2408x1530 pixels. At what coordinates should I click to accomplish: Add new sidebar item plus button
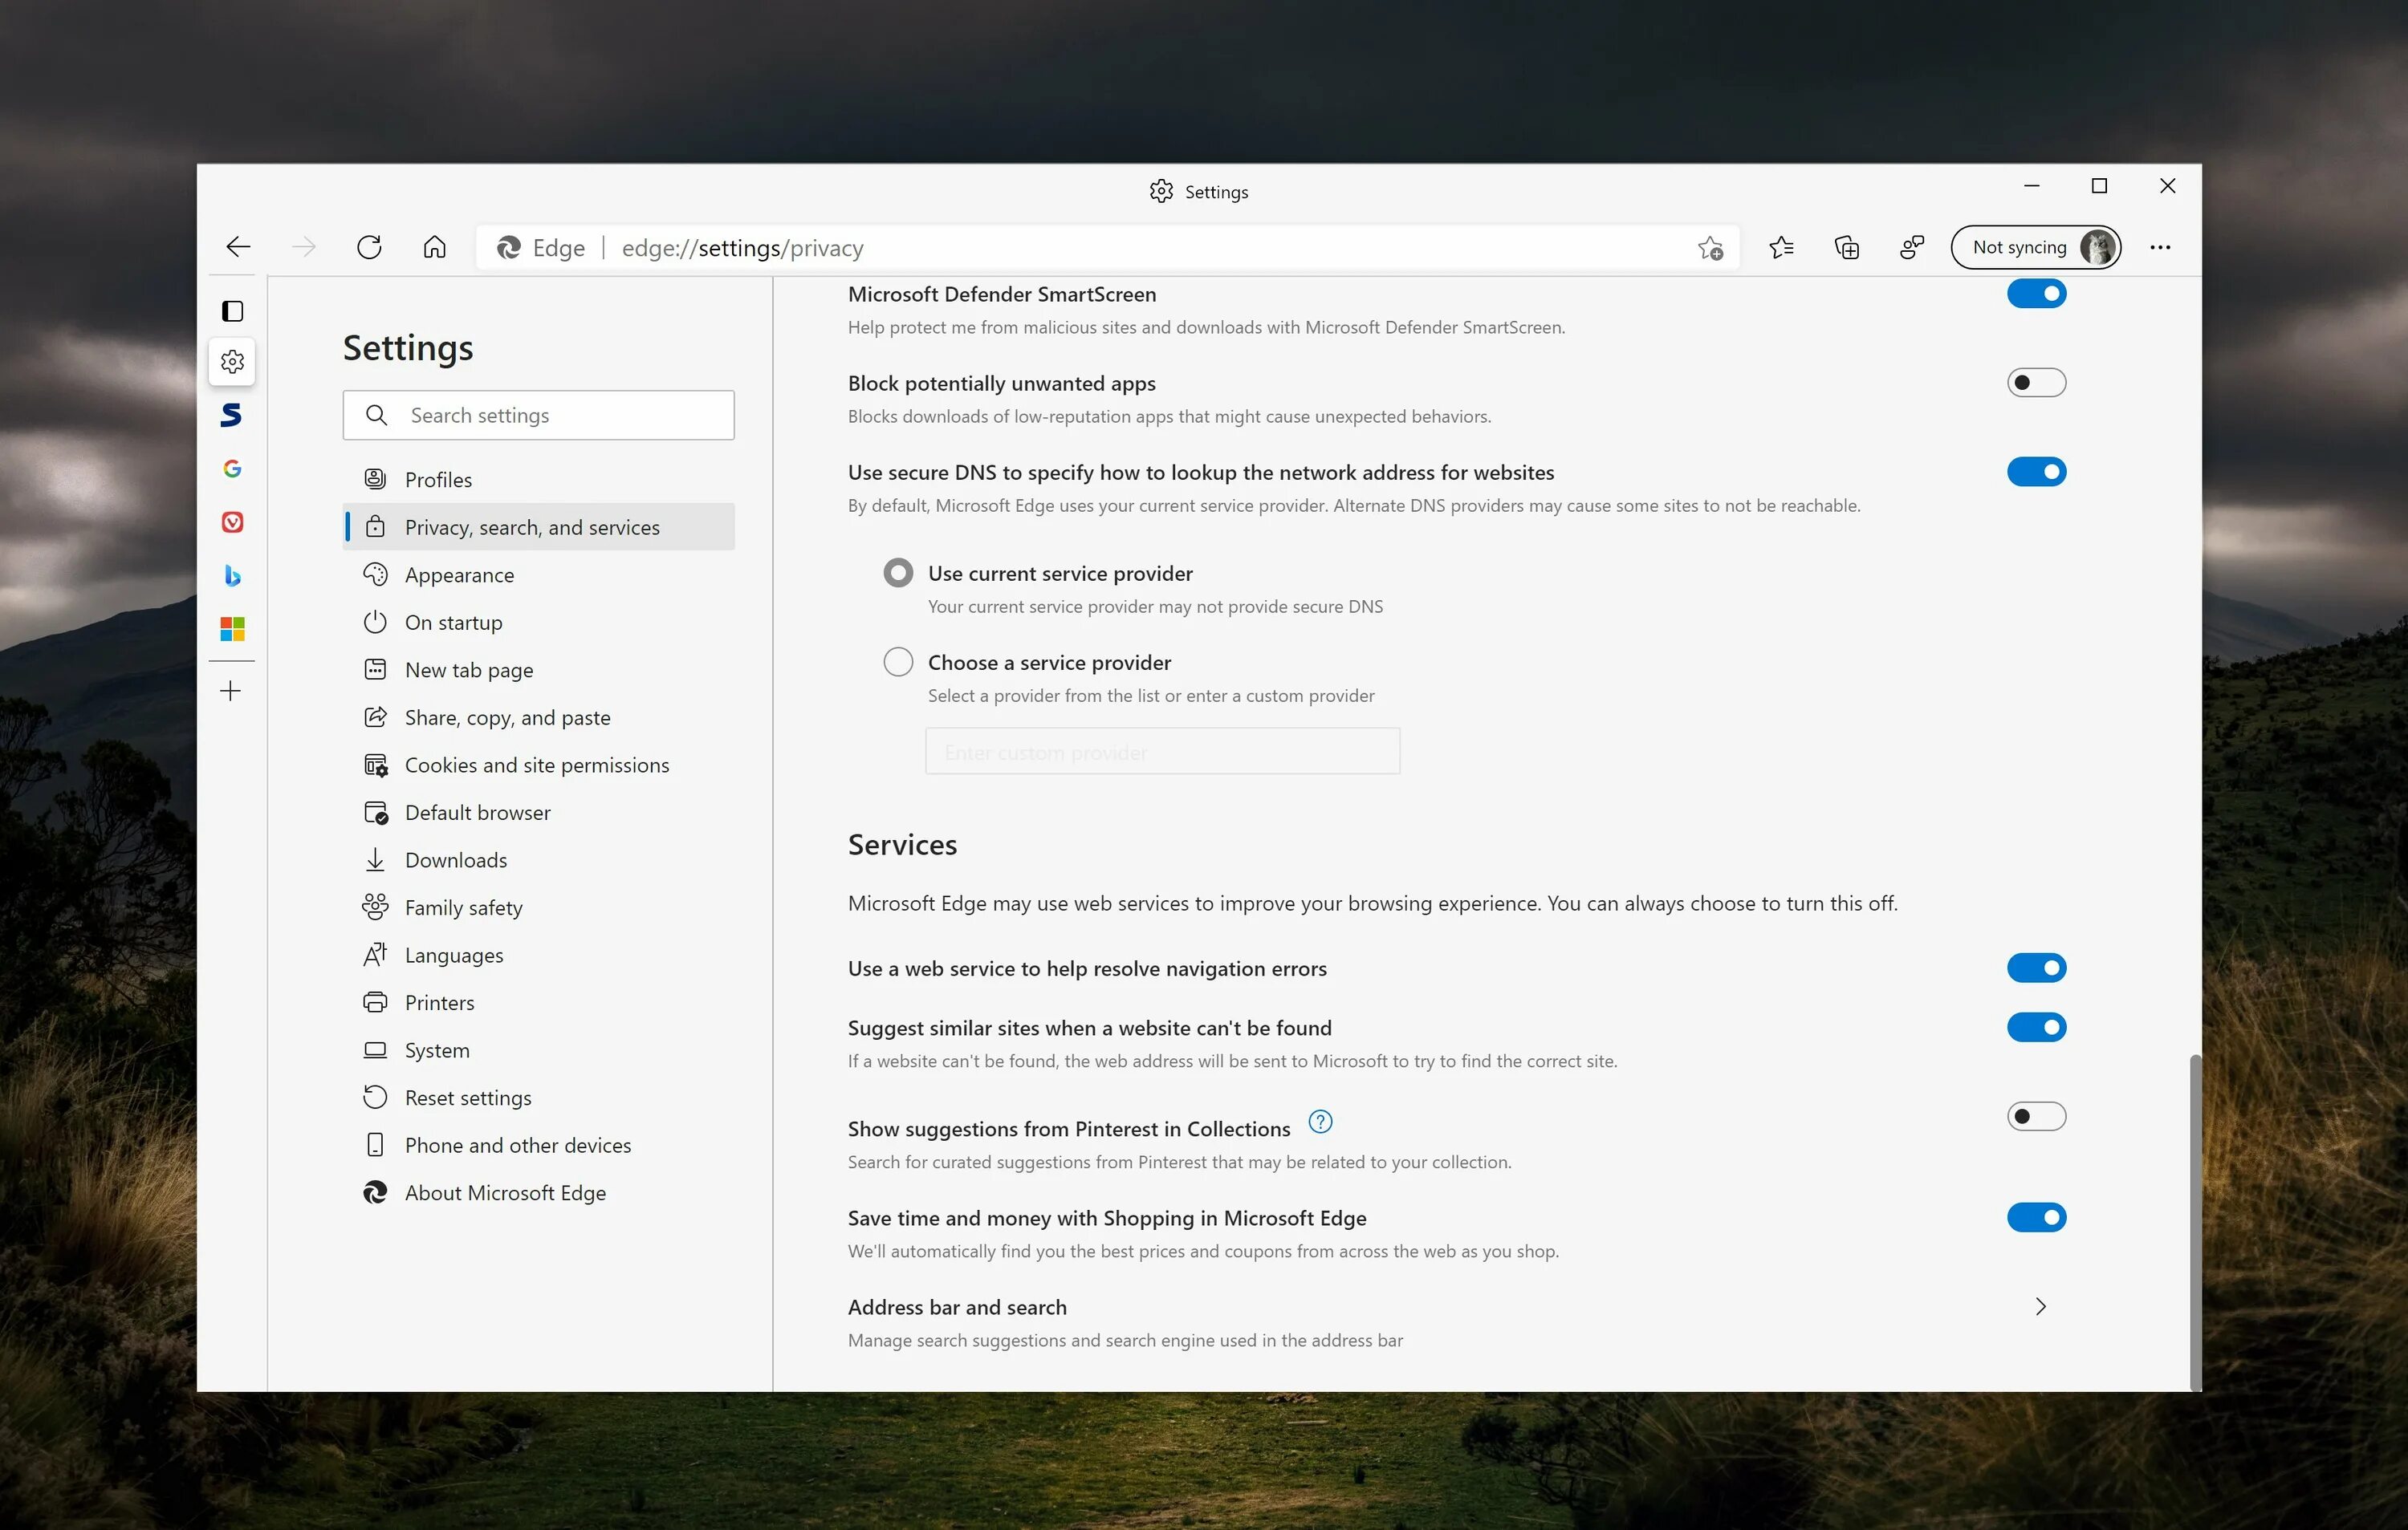(x=231, y=691)
